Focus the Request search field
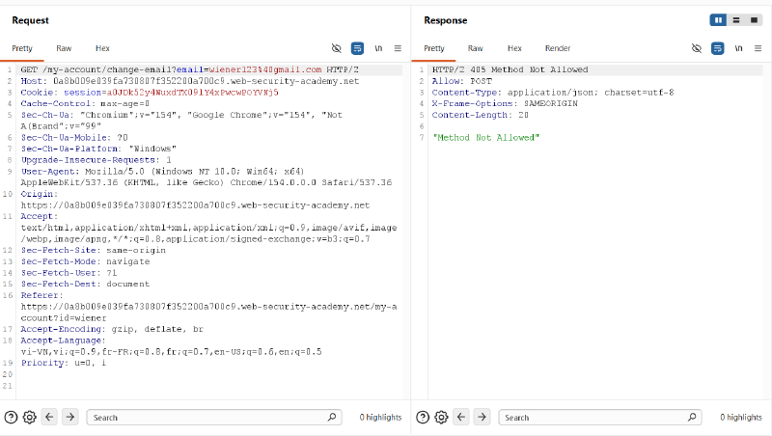Screen dimensions: 772x436 214,418
